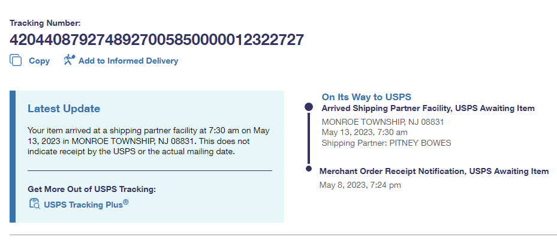Viewport: 557px width, 240px height.
Task: Click the large top timeline dot
Action: coord(309,107)
